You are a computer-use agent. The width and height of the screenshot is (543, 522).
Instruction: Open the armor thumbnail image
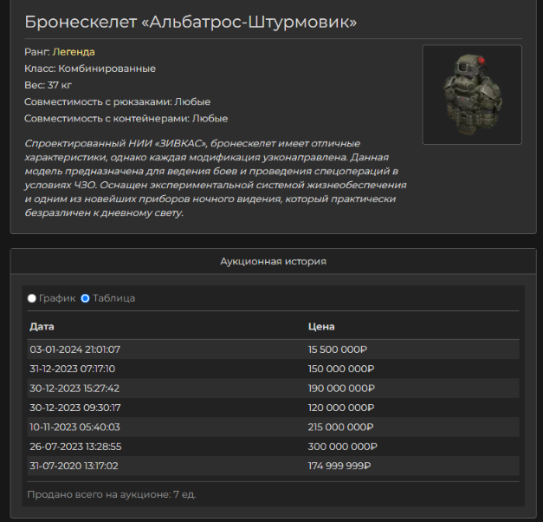[x=472, y=95]
